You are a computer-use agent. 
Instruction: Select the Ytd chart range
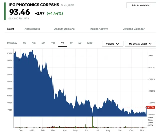pos(53,43)
